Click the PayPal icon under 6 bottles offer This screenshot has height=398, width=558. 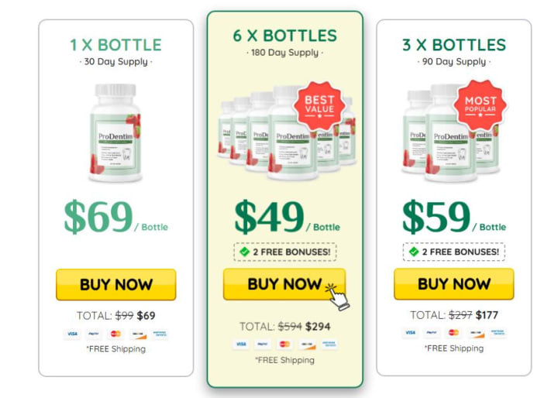point(263,345)
